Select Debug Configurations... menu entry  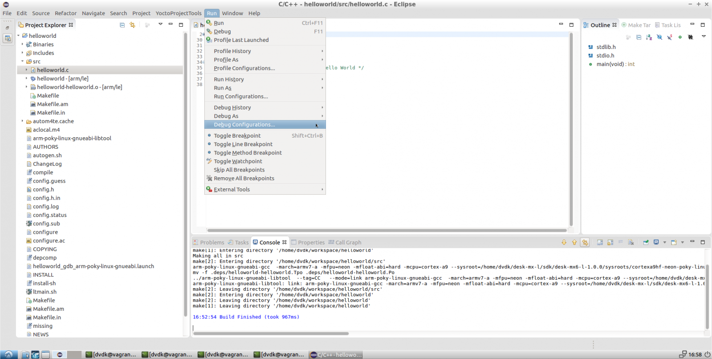244,125
